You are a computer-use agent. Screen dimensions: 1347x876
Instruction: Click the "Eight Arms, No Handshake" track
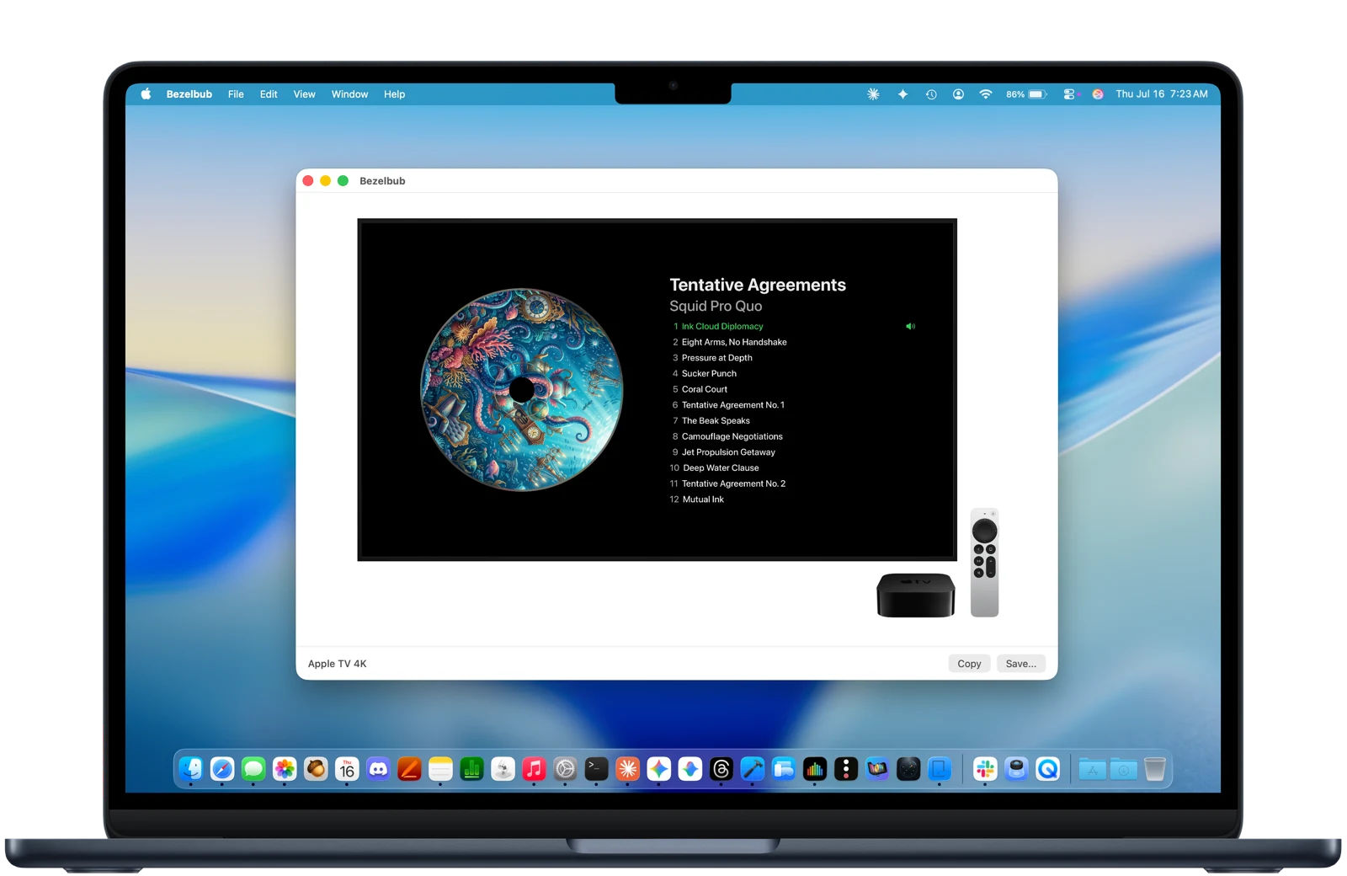coord(734,342)
